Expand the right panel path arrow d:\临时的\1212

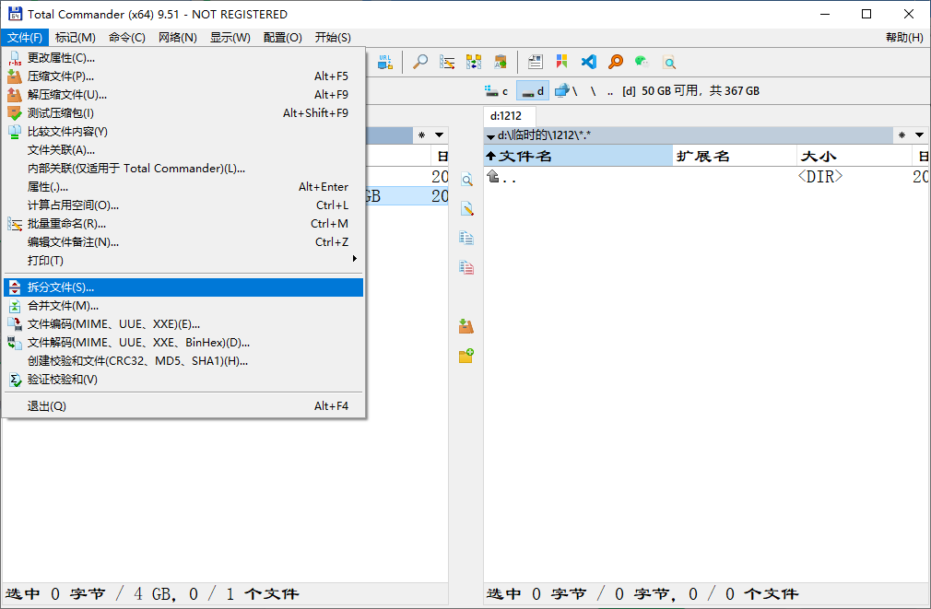(x=490, y=136)
